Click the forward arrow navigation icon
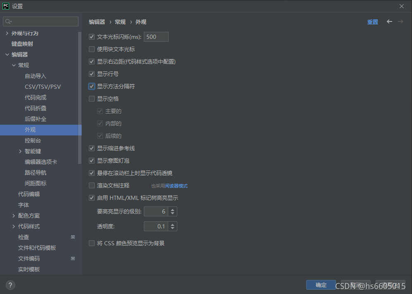The height and width of the screenshot is (294, 412). click(x=400, y=21)
